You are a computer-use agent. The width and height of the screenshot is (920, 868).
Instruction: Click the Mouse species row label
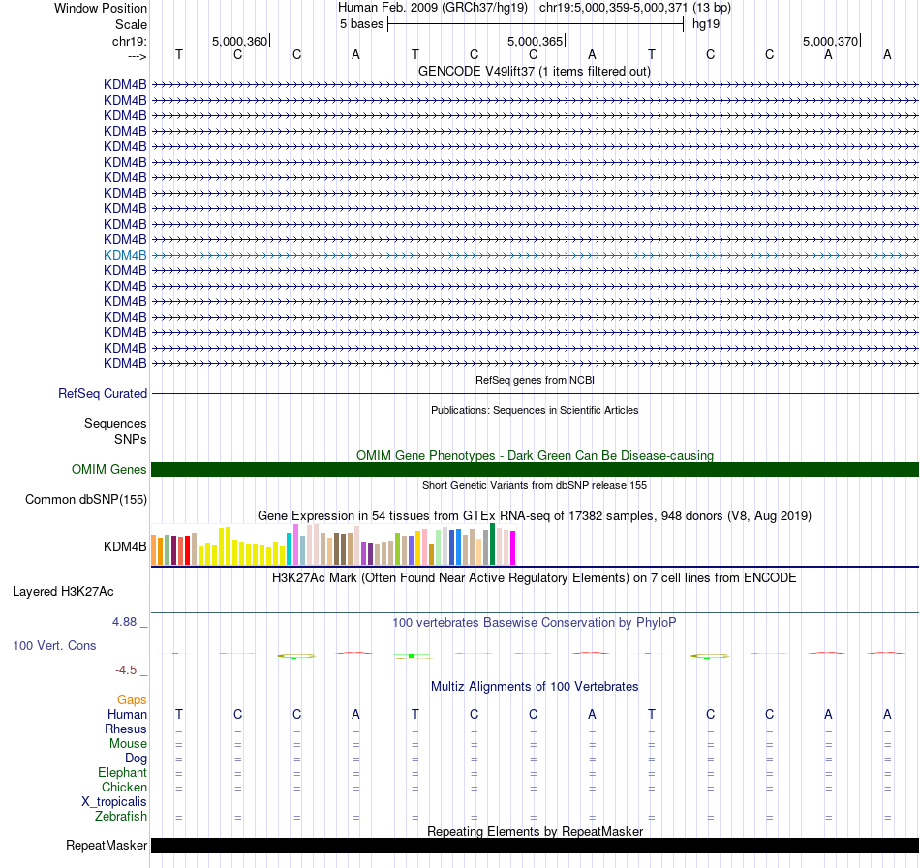(x=128, y=744)
